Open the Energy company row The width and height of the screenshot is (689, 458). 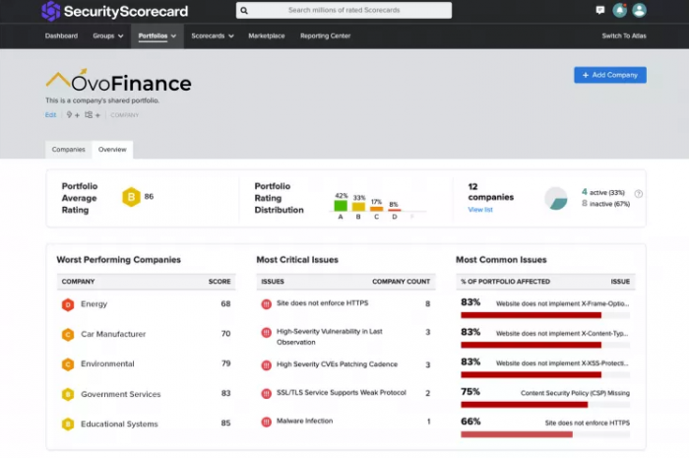coord(147,304)
